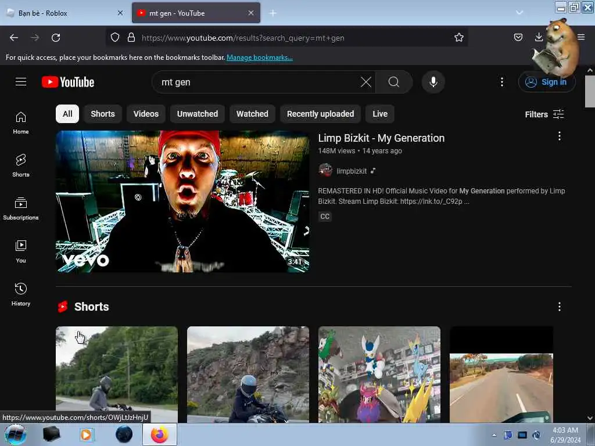Open more options for Limp Bizkit video

[560, 136]
